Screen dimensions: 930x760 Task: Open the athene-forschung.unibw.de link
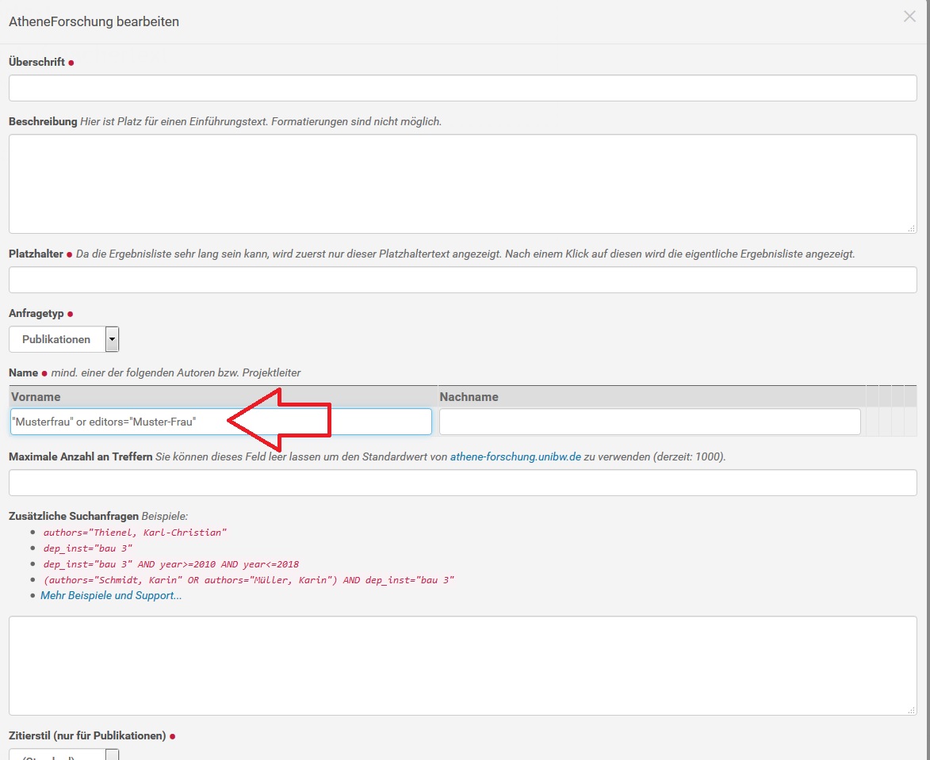click(x=515, y=456)
